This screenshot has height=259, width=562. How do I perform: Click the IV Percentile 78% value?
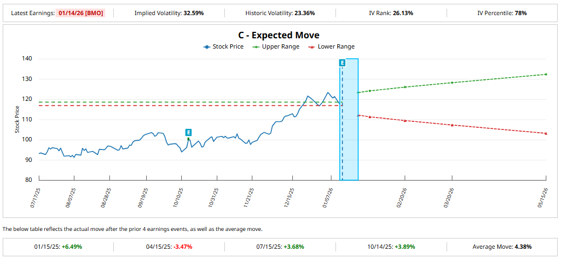tap(521, 13)
